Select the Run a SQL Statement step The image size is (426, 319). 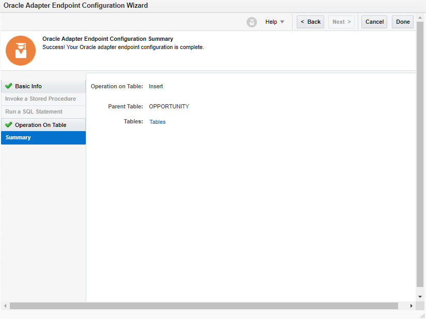34,112
